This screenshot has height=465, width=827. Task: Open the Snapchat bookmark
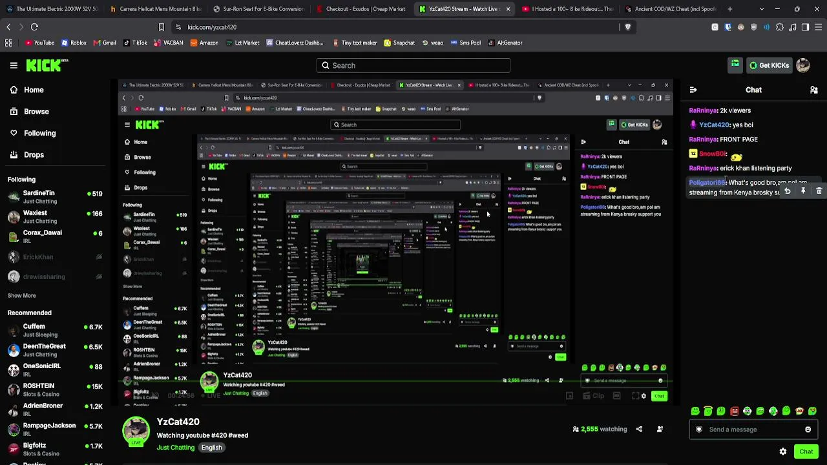[x=399, y=43]
